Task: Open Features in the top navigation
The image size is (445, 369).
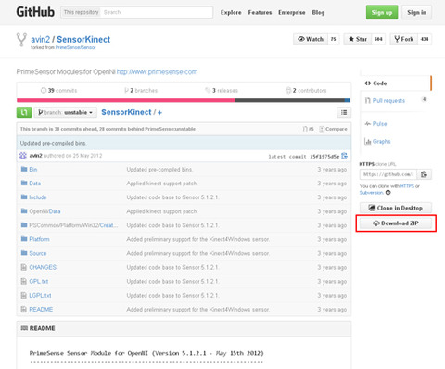Action: pyautogui.click(x=260, y=13)
